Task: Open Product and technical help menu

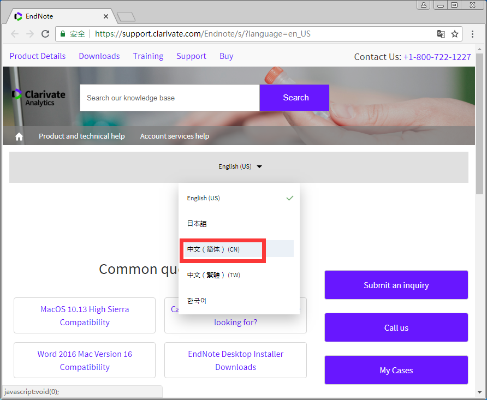Action: (x=82, y=136)
